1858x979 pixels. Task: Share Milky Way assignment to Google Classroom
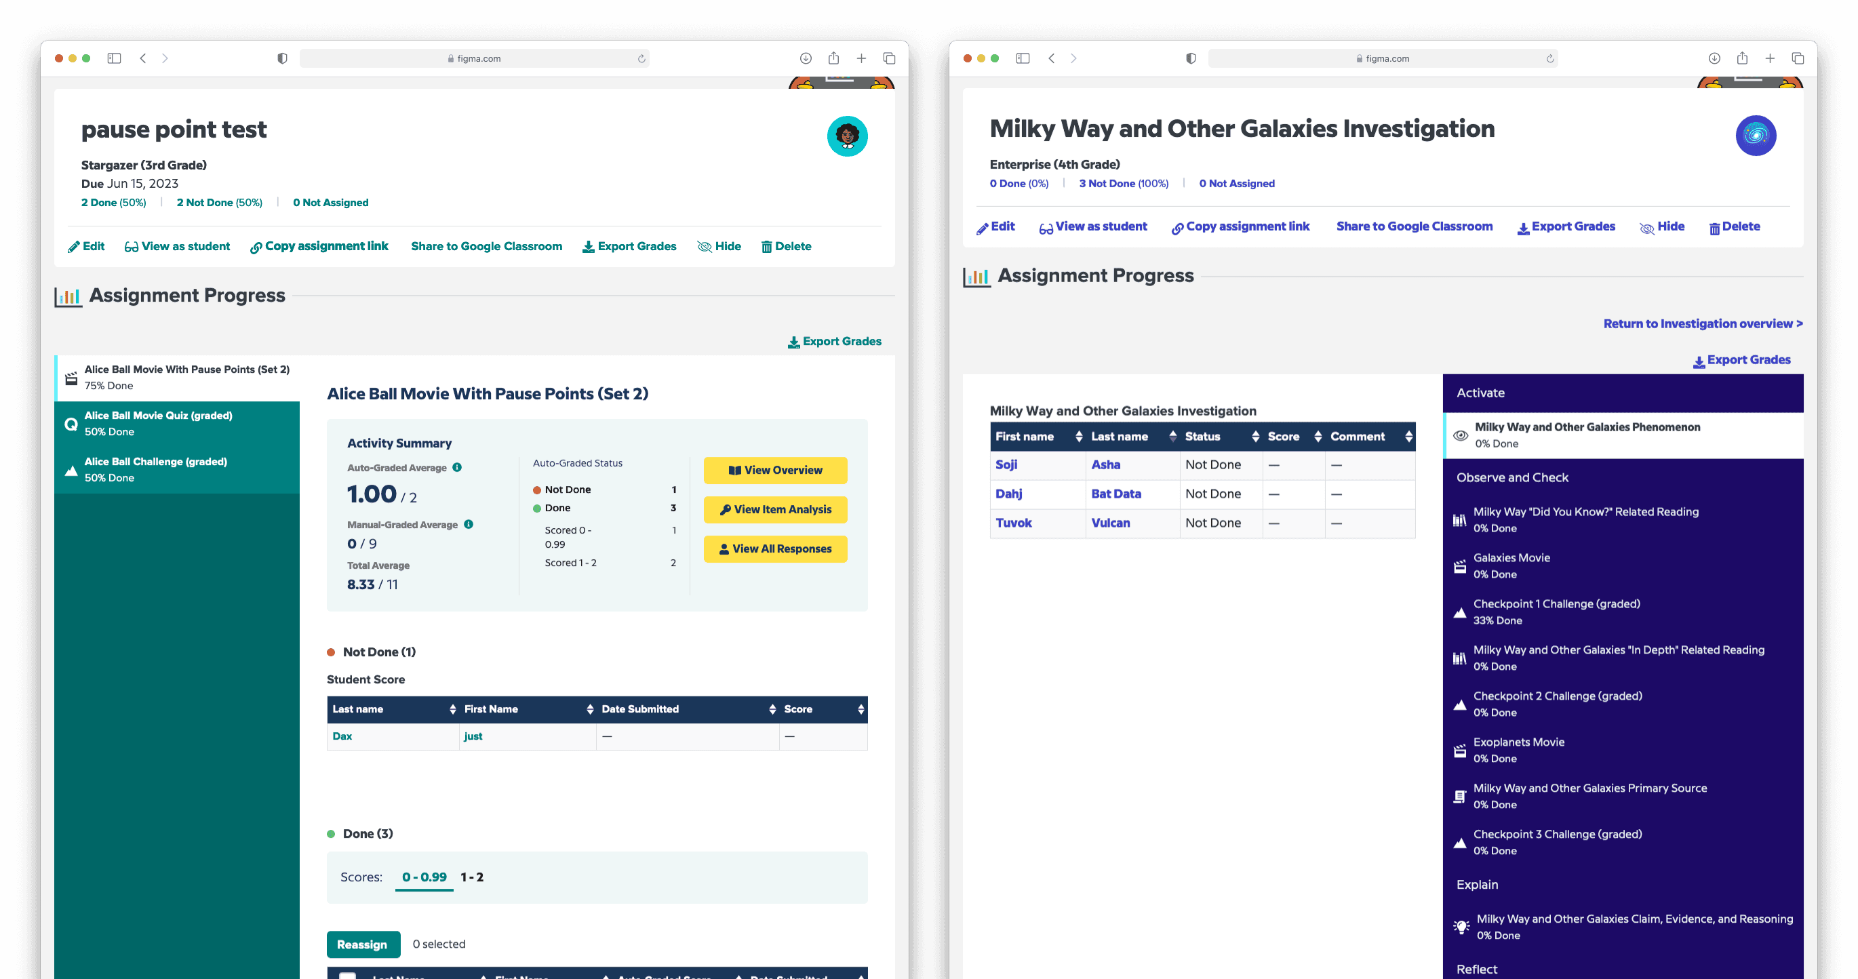1415,226
